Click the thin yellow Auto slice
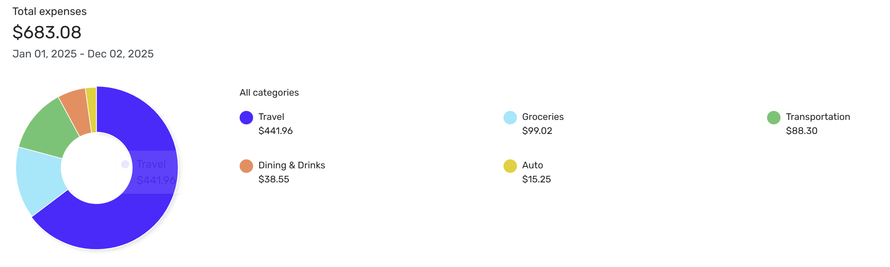Screen dimensions: 890x267 tap(92, 109)
